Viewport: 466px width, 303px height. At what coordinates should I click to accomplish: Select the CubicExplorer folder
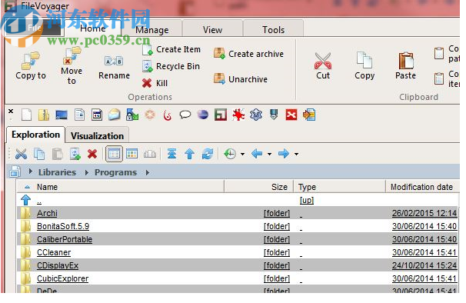pos(237,278)
